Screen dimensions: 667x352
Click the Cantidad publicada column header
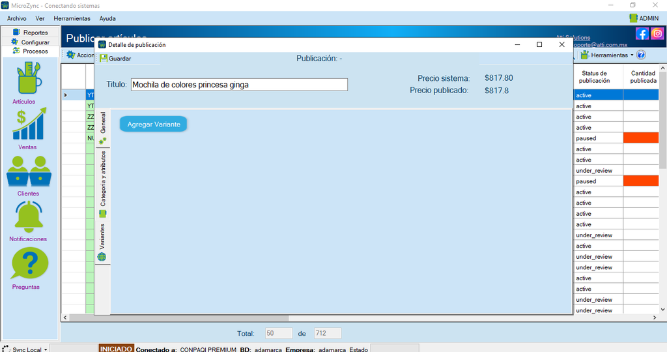642,77
